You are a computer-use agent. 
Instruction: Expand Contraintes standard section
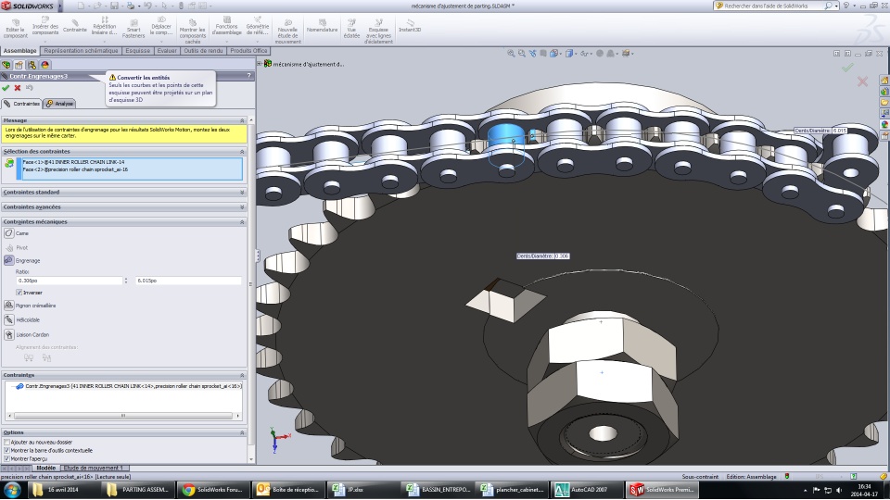point(242,193)
